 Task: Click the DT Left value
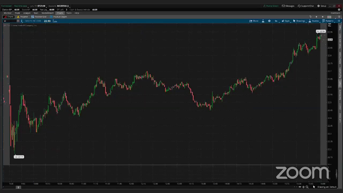66,10
